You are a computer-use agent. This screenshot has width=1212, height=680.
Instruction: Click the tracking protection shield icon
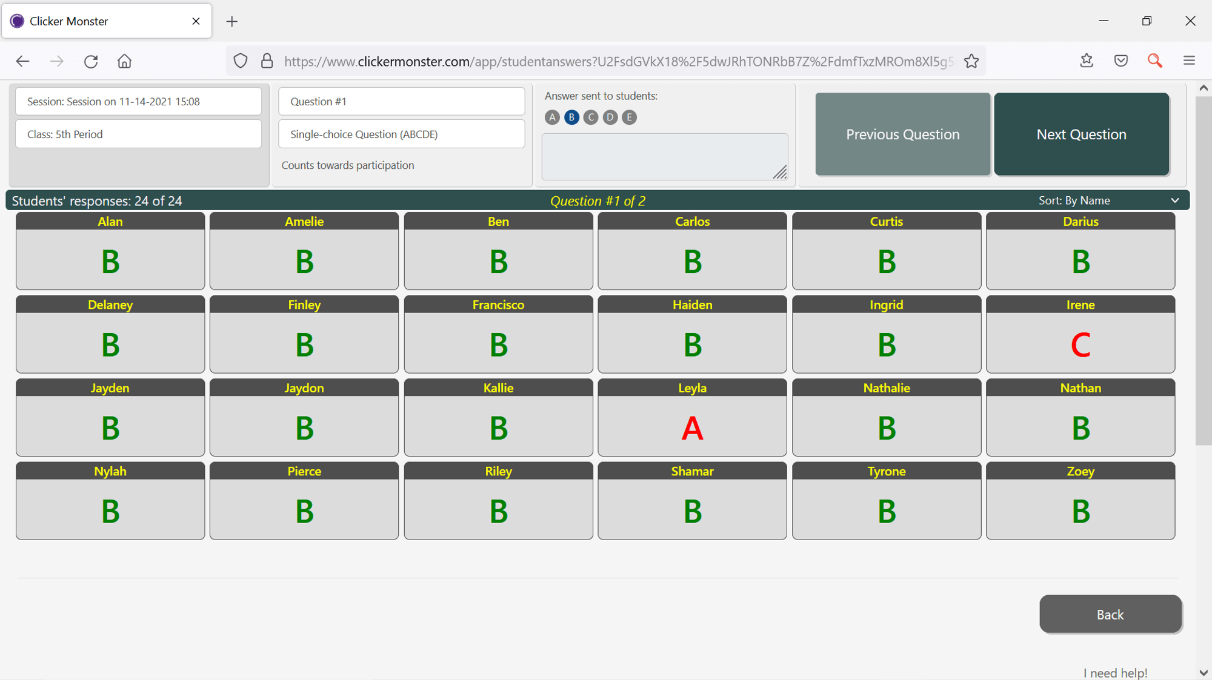coord(241,61)
